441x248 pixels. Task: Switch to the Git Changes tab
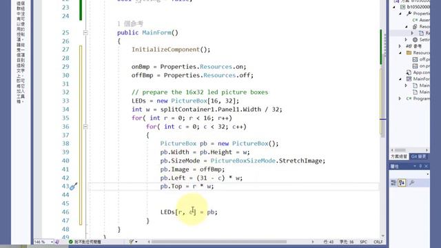pos(419,156)
